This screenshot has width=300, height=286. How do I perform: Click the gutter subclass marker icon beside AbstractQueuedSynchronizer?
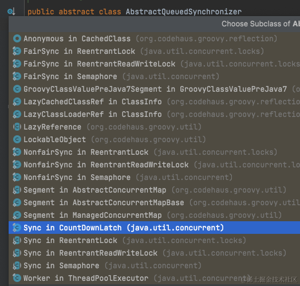[x=11, y=11]
